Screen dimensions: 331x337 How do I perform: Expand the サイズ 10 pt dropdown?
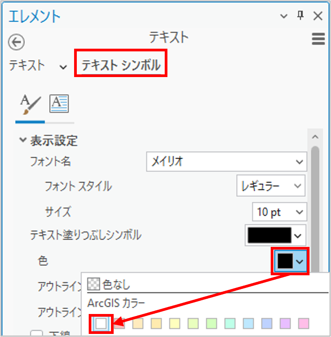[x=279, y=212]
